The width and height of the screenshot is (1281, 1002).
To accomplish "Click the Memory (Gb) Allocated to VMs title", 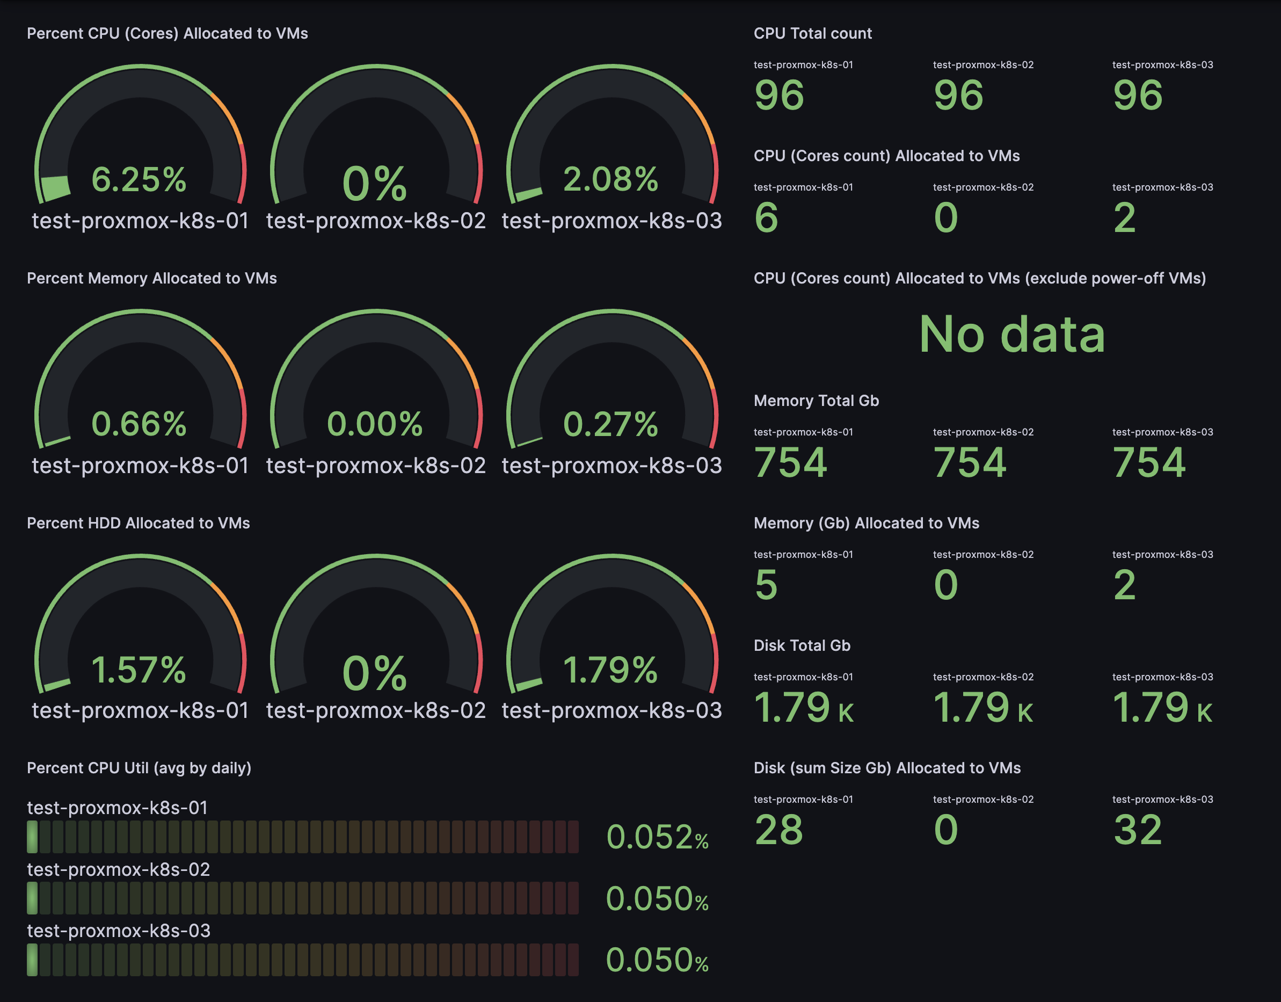I will [867, 522].
